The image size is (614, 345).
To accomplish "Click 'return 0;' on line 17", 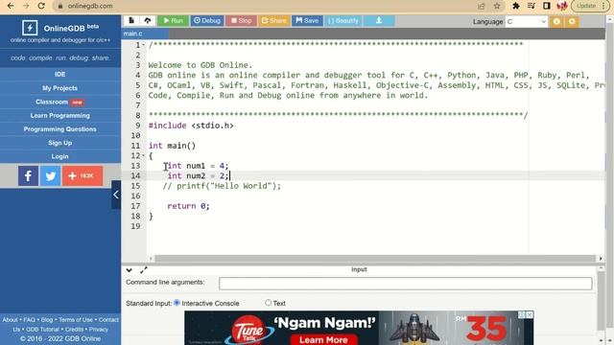I will pos(188,206).
